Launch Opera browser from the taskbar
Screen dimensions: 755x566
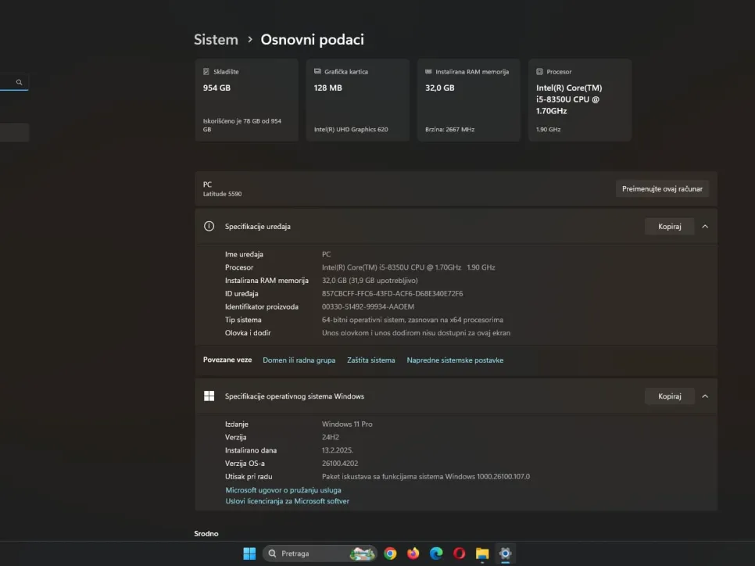[x=460, y=553]
